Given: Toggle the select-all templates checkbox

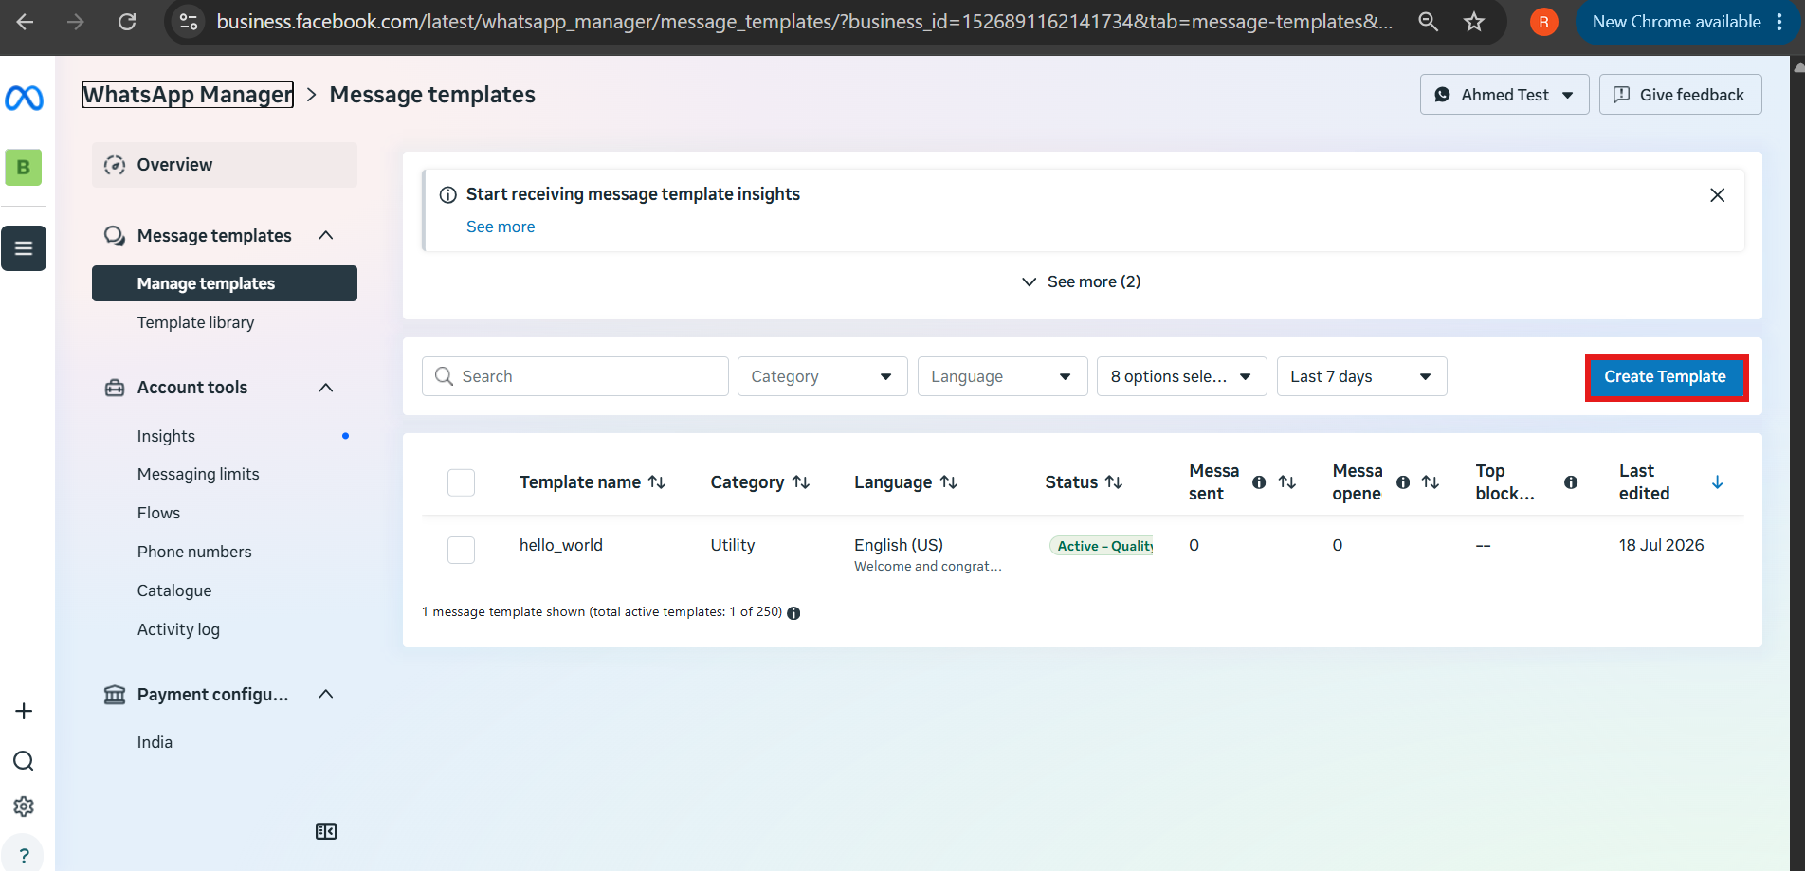Looking at the screenshot, I should pos(461,482).
